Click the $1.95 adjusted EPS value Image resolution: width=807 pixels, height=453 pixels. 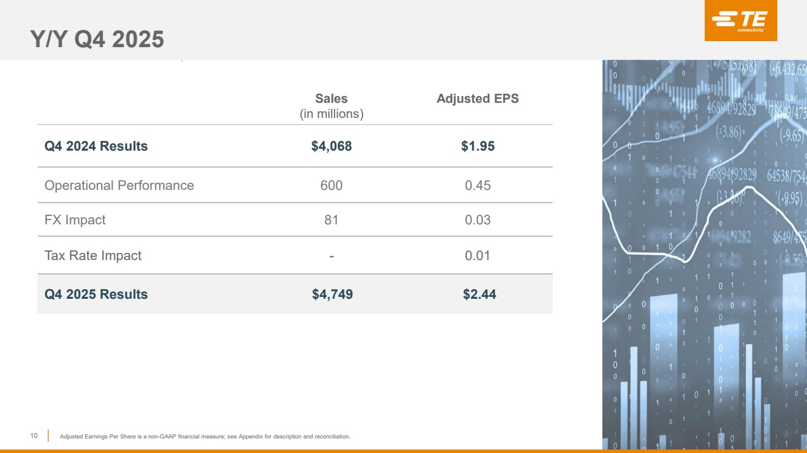477,146
